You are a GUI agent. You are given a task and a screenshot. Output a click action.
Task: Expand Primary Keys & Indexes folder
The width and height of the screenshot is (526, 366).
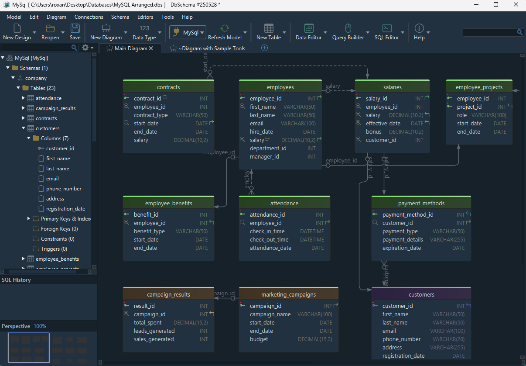[x=29, y=218]
